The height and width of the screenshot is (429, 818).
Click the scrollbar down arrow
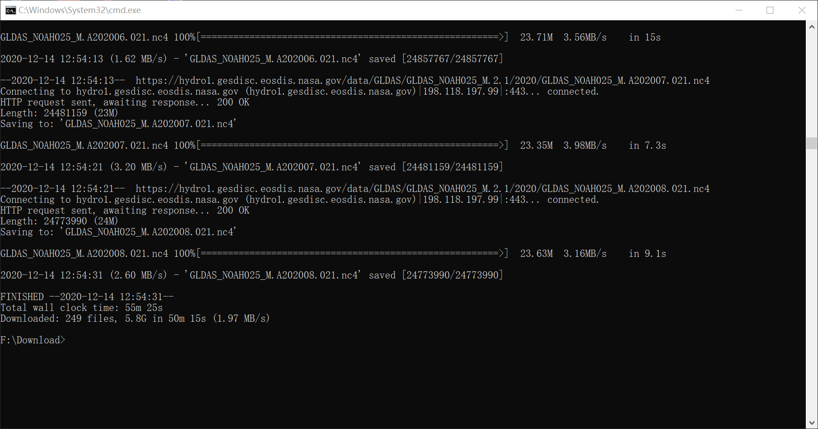(812, 423)
